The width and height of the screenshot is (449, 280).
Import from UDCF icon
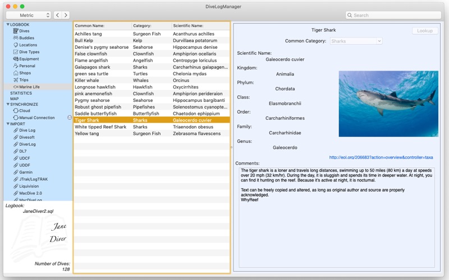(16, 158)
